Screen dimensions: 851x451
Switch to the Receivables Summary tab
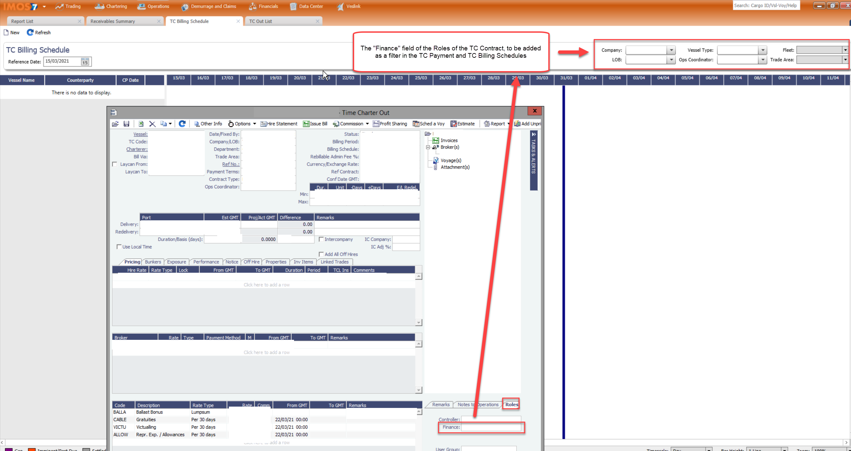tap(113, 21)
